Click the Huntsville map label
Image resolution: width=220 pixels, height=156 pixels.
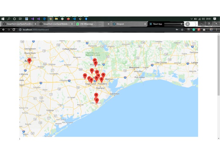92,46
